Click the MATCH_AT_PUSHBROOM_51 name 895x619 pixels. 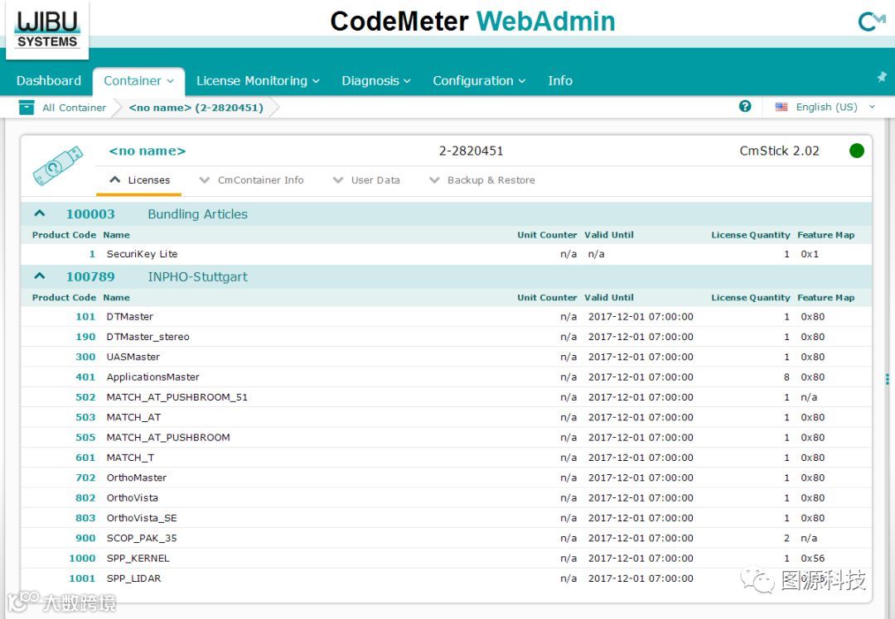click(x=177, y=397)
